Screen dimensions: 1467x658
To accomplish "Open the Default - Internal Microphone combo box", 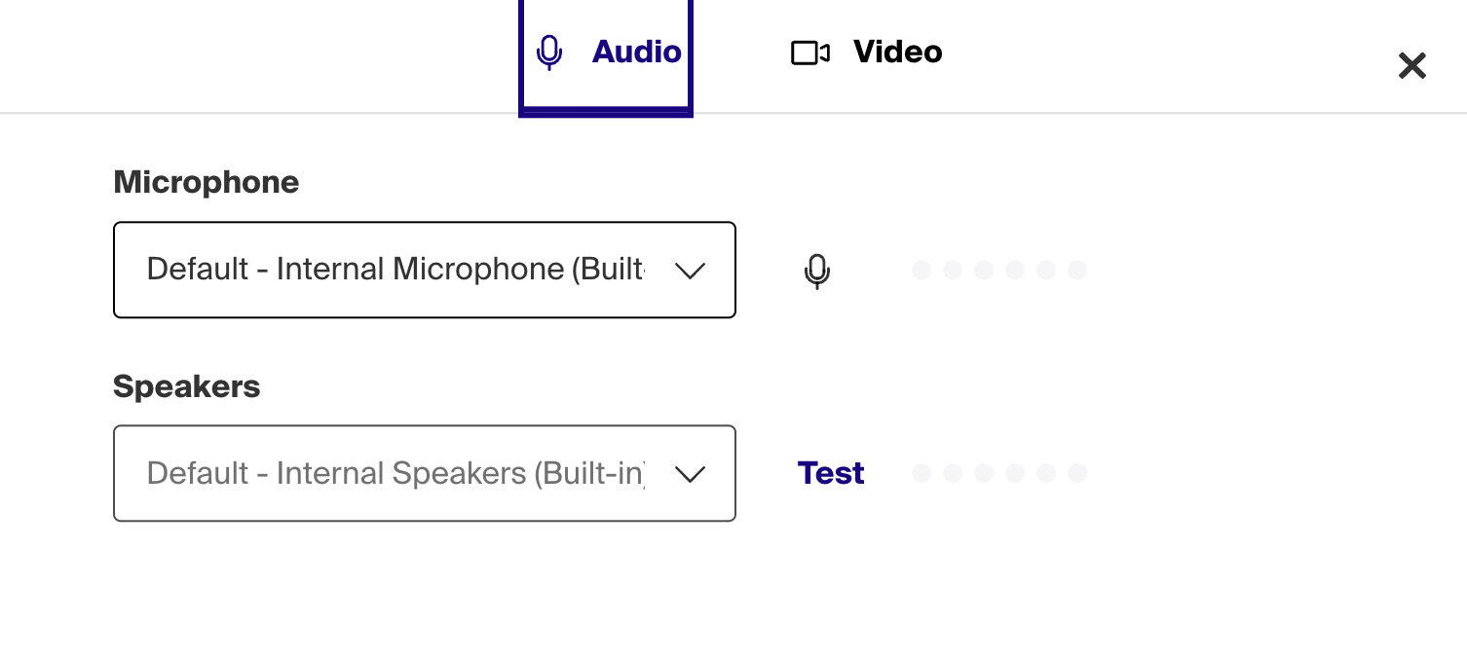I will [425, 270].
